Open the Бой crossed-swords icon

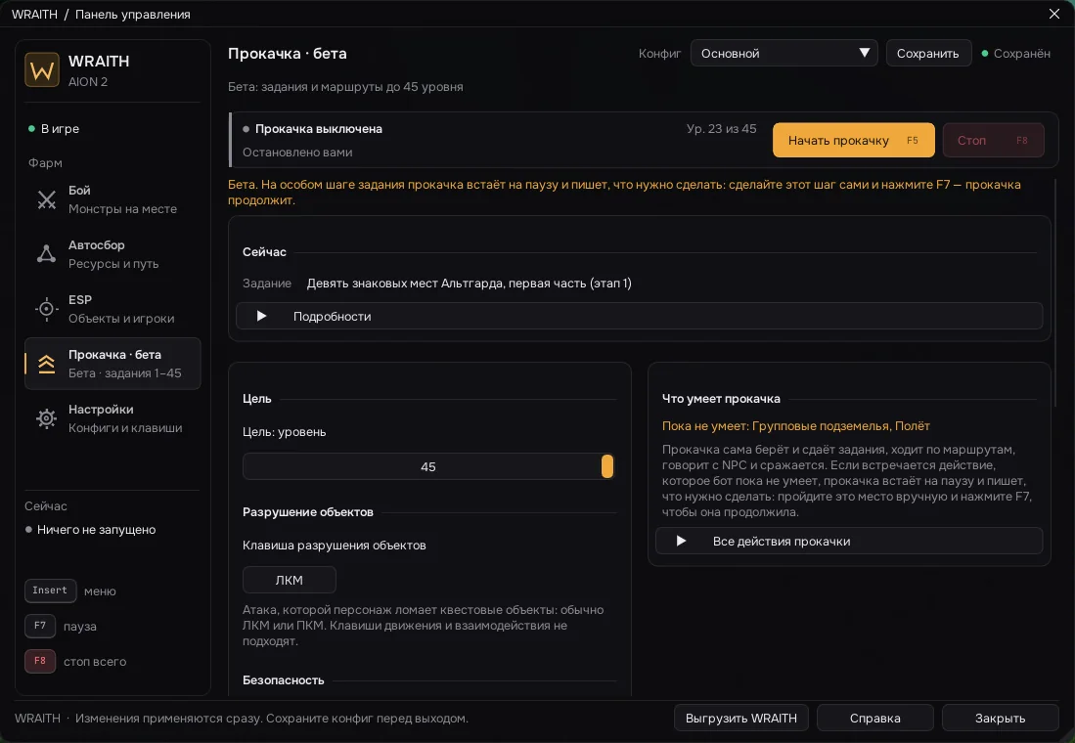(47, 199)
